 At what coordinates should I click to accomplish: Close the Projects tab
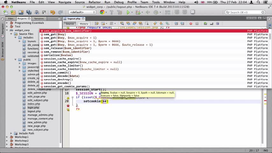tap(29, 18)
